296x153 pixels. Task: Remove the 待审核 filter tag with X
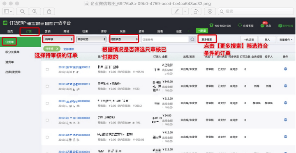tap(57, 49)
